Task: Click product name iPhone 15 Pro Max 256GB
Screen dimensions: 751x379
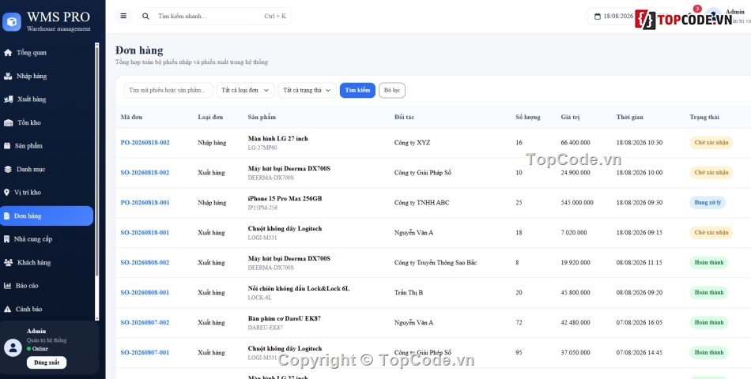Action: tap(285, 199)
